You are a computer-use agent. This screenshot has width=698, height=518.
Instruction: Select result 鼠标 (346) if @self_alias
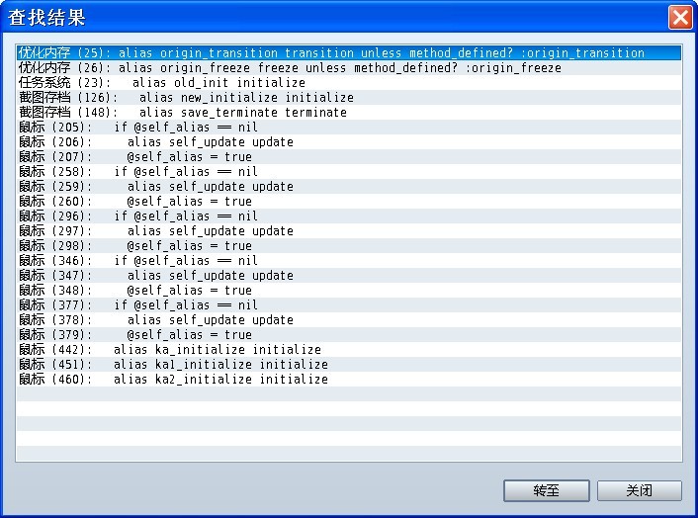pos(349,261)
